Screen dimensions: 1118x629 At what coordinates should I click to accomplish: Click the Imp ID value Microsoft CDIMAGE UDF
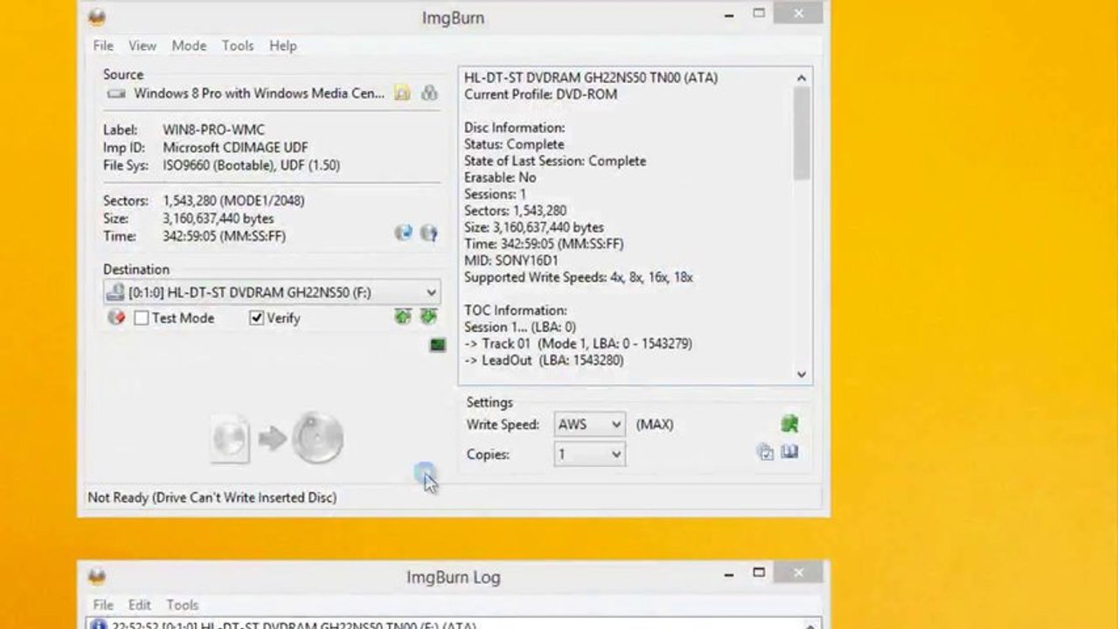click(x=235, y=148)
